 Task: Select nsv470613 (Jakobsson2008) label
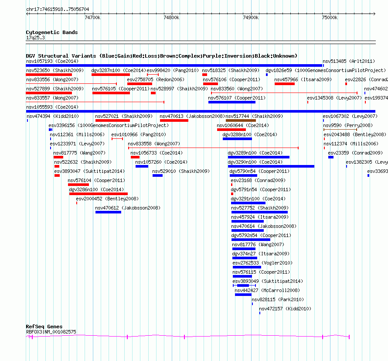pyautogui.click(x=192, y=116)
